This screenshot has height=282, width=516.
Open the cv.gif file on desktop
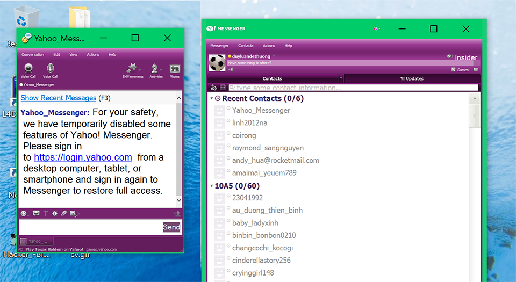(80, 255)
